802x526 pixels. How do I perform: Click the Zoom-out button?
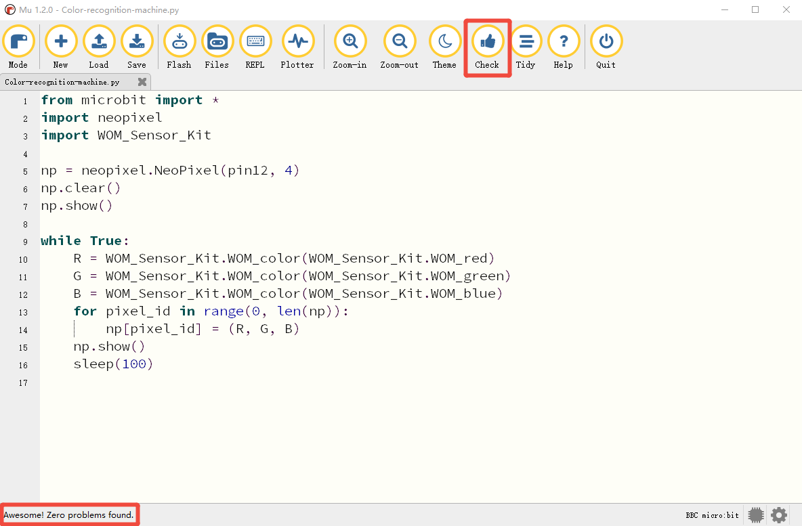click(x=400, y=47)
